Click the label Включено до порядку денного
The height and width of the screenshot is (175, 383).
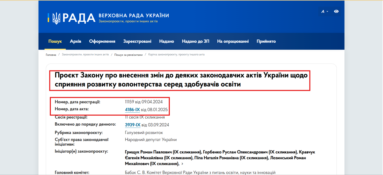point(86,124)
